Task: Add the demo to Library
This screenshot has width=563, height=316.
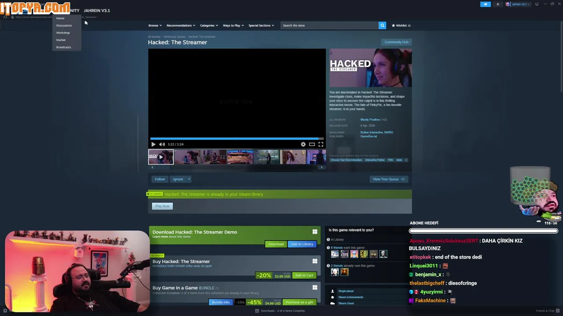Action: click(x=302, y=244)
